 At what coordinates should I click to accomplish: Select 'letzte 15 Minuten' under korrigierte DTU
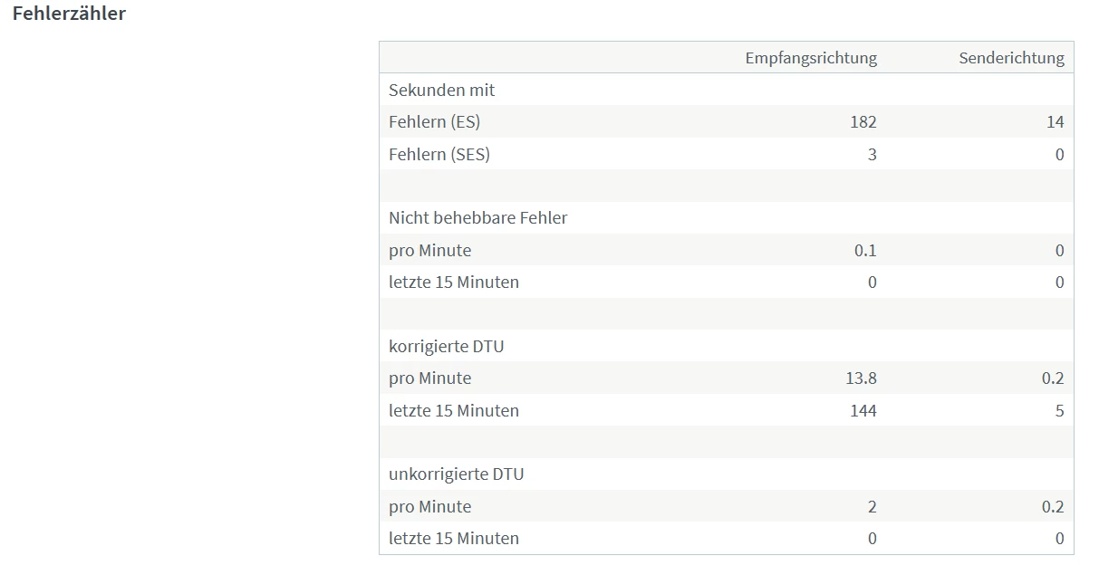tap(453, 410)
